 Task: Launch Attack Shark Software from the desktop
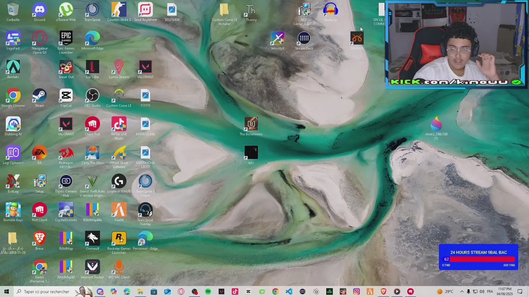tap(119, 157)
